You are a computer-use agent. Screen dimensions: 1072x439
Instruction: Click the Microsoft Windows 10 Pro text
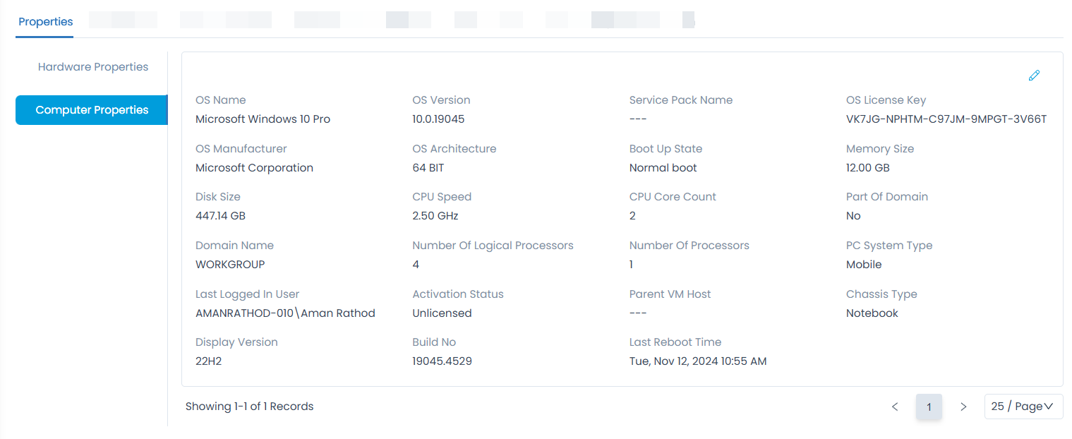(x=263, y=119)
